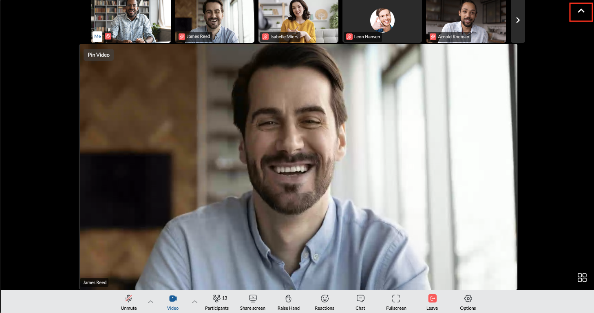Expand audio options chevron beside Unmute
This screenshot has width=594, height=313.
point(151,302)
